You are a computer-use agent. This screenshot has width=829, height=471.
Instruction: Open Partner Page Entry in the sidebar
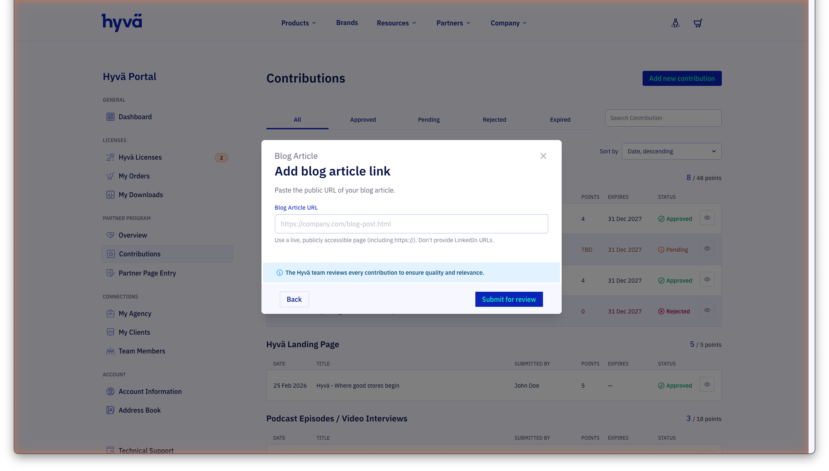[147, 273]
